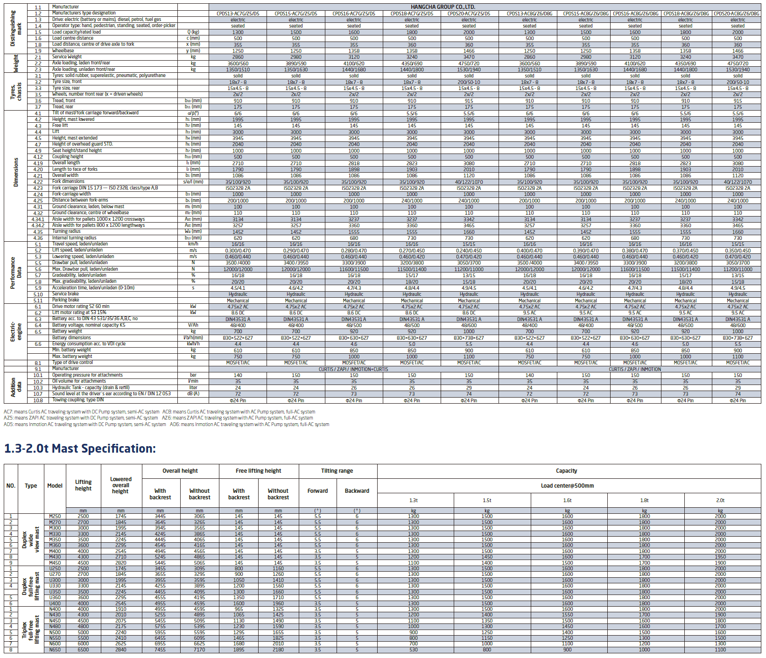Viewport: 766px width, 658px height.
Task: Click 'Travel speed, laden/unladen' label
Action: click(80, 244)
